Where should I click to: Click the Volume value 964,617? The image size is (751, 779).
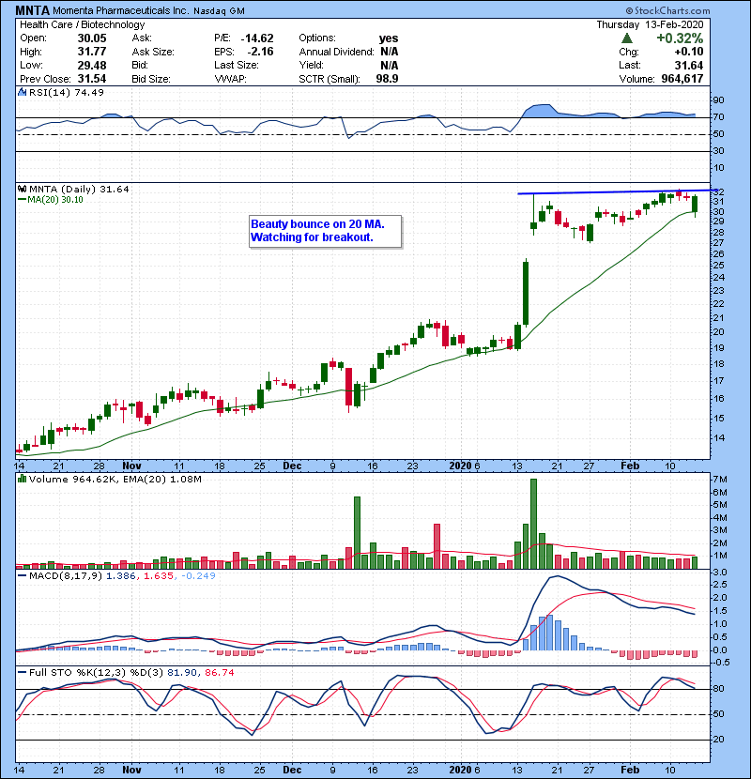coord(682,79)
